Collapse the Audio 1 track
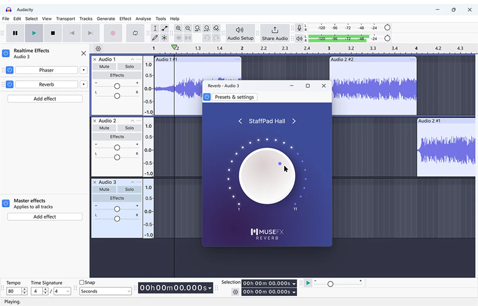 coord(132,59)
